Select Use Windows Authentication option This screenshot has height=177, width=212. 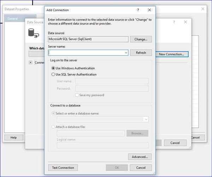[x=53, y=68]
